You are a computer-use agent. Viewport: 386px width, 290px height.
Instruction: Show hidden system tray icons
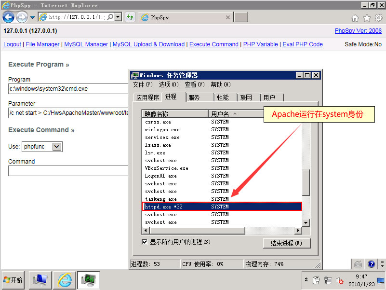click(306, 280)
